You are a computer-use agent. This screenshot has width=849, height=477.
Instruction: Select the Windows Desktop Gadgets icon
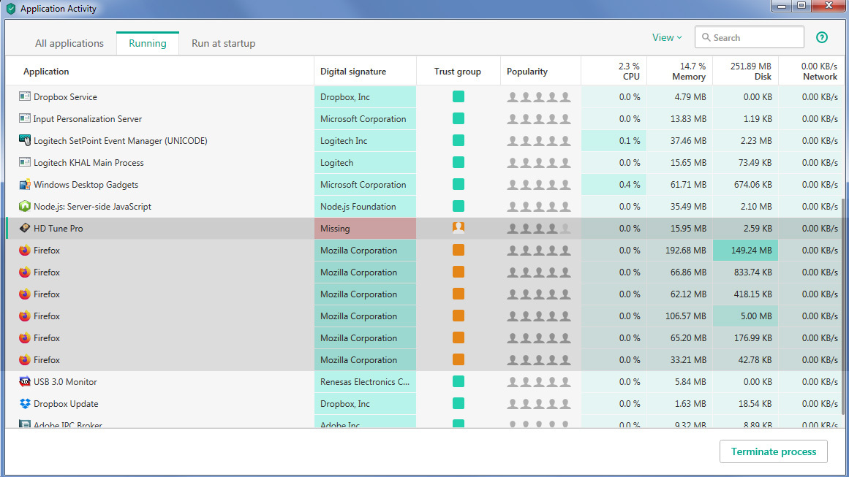click(x=24, y=184)
